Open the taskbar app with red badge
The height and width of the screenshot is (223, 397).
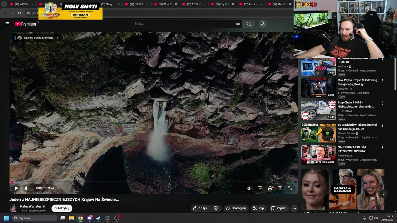(x=117, y=218)
